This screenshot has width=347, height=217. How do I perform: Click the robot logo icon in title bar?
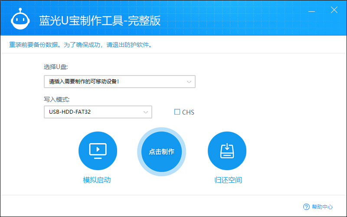(x=20, y=19)
